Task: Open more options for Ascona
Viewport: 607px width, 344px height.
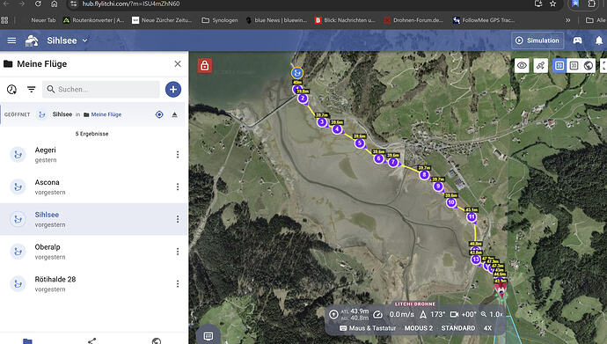Action: coord(178,187)
